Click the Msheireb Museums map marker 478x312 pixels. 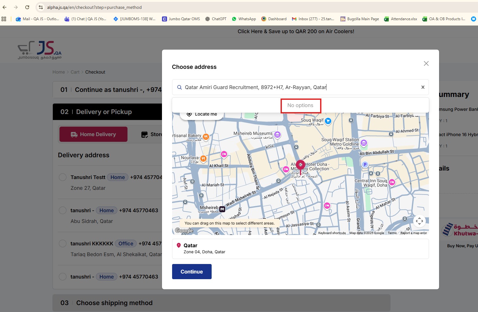coord(277,135)
